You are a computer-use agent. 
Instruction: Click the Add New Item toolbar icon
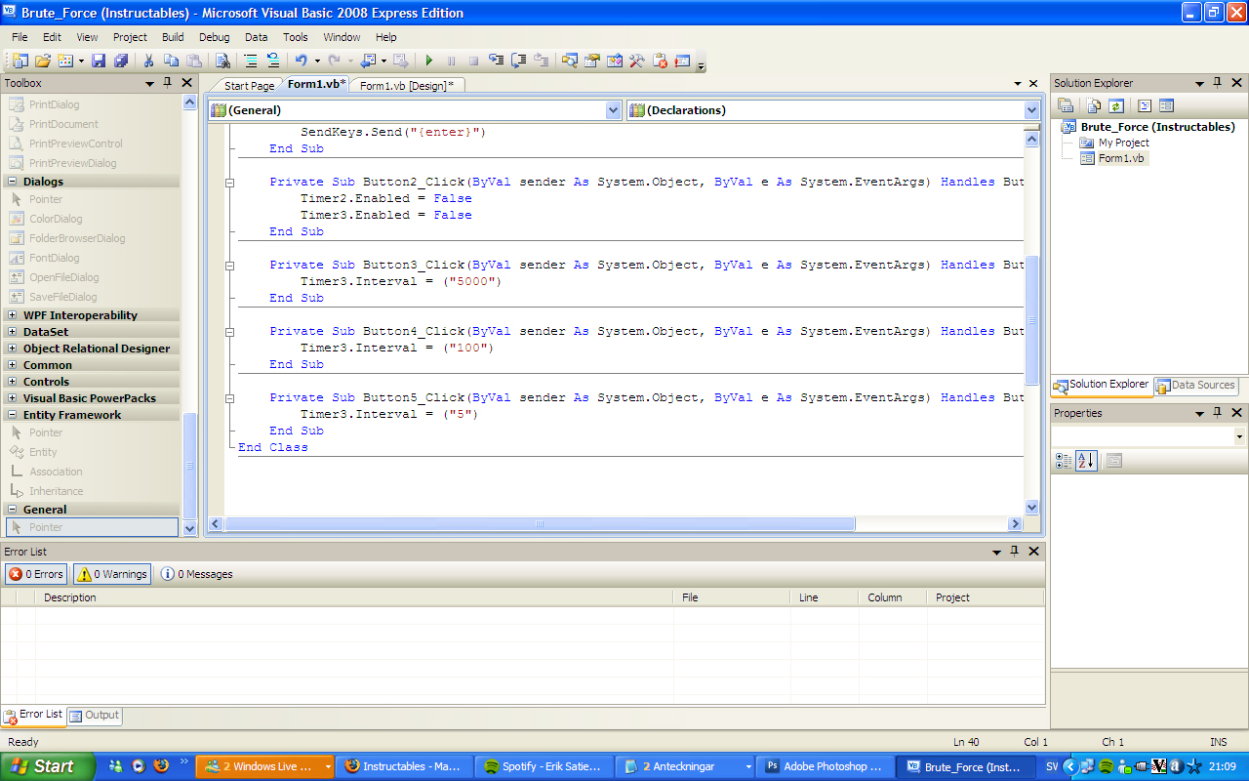click(x=65, y=61)
